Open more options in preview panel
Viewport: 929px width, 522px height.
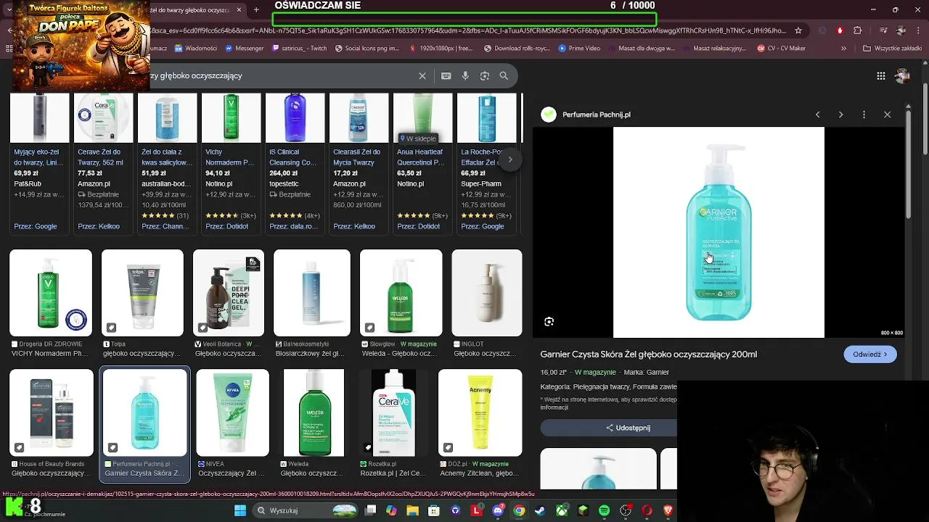864,115
